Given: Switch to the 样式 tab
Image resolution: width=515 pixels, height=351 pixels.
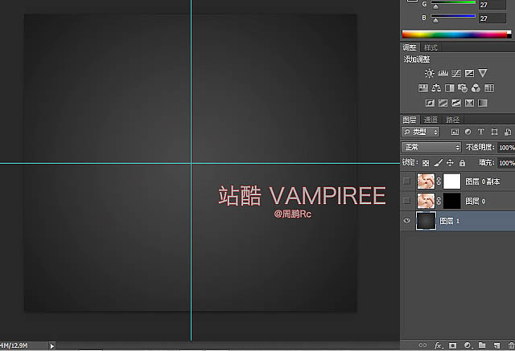Looking at the screenshot, I should pos(431,47).
